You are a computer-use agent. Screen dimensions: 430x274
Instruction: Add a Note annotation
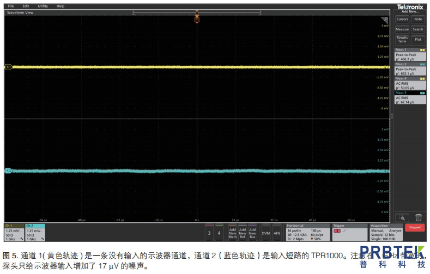[417, 19]
